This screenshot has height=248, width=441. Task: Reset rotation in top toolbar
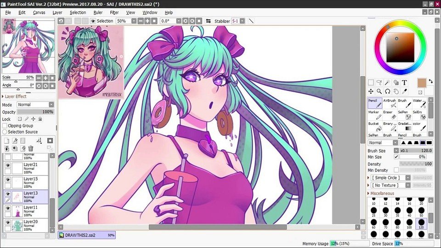point(199,21)
